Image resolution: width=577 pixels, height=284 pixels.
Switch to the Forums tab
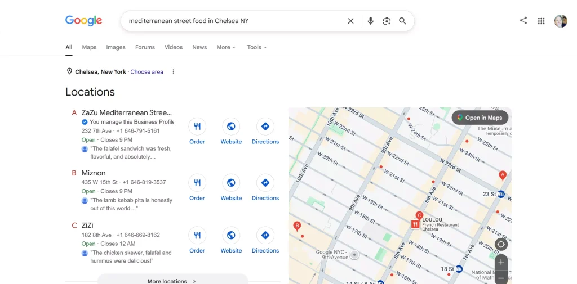(x=145, y=47)
